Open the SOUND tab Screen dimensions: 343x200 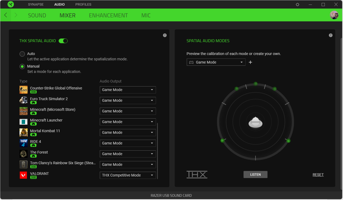tap(37, 15)
